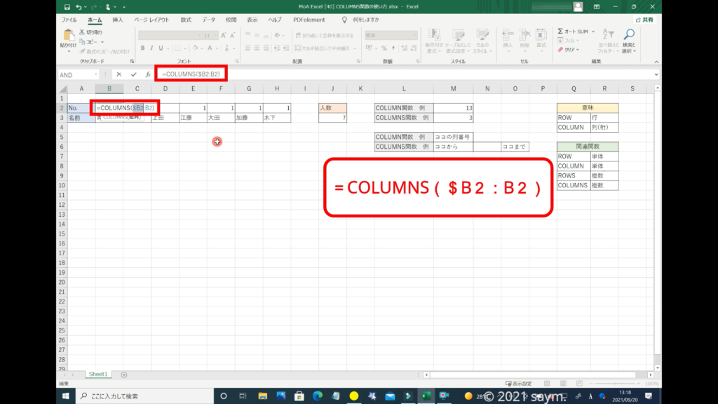Add a new sheet with plus icon

[x=124, y=375]
